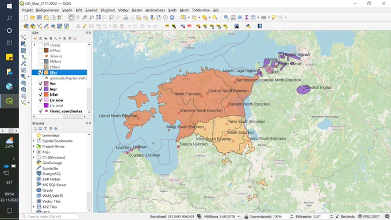This screenshot has width=391, height=220.
Task: Open the layer styling brush in Kiht panel
Action: pyautogui.click(x=35, y=38)
